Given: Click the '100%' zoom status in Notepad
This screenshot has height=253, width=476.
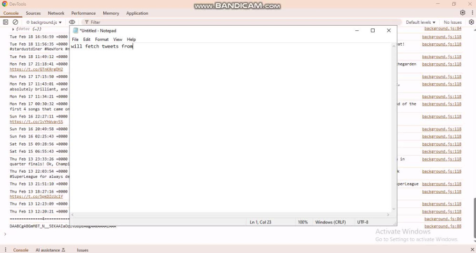Looking at the screenshot, I should (x=303, y=222).
